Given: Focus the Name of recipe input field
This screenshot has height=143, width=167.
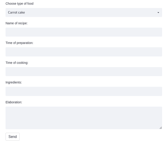Looking at the screenshot, I should point(84,32).
